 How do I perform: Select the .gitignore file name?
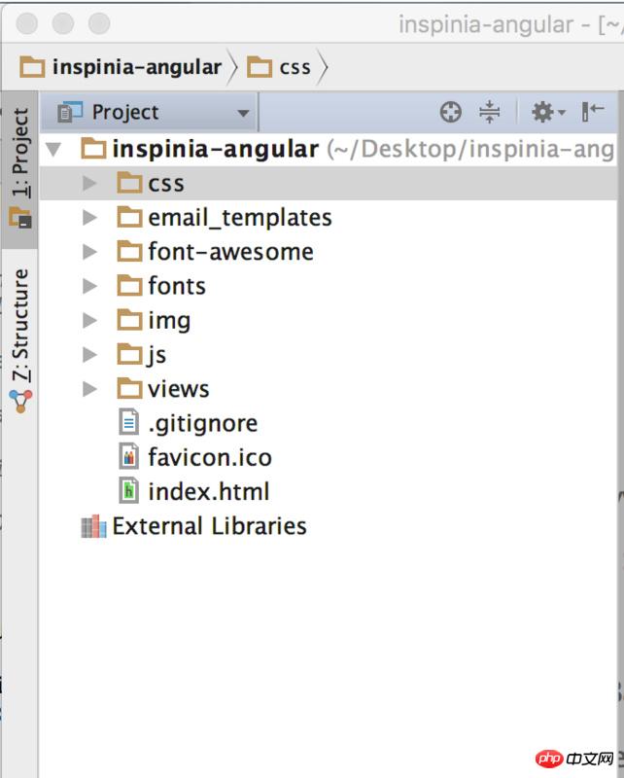(203, 424)
